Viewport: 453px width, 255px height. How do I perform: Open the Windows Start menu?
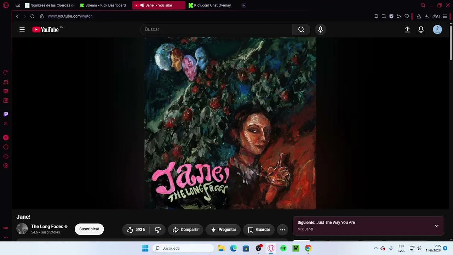(x=145, y=248)
